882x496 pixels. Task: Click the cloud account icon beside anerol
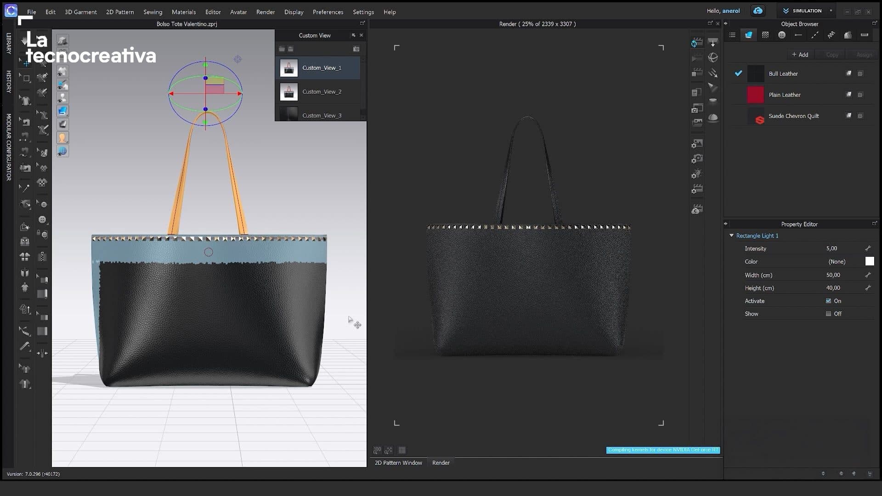point(758,11)
